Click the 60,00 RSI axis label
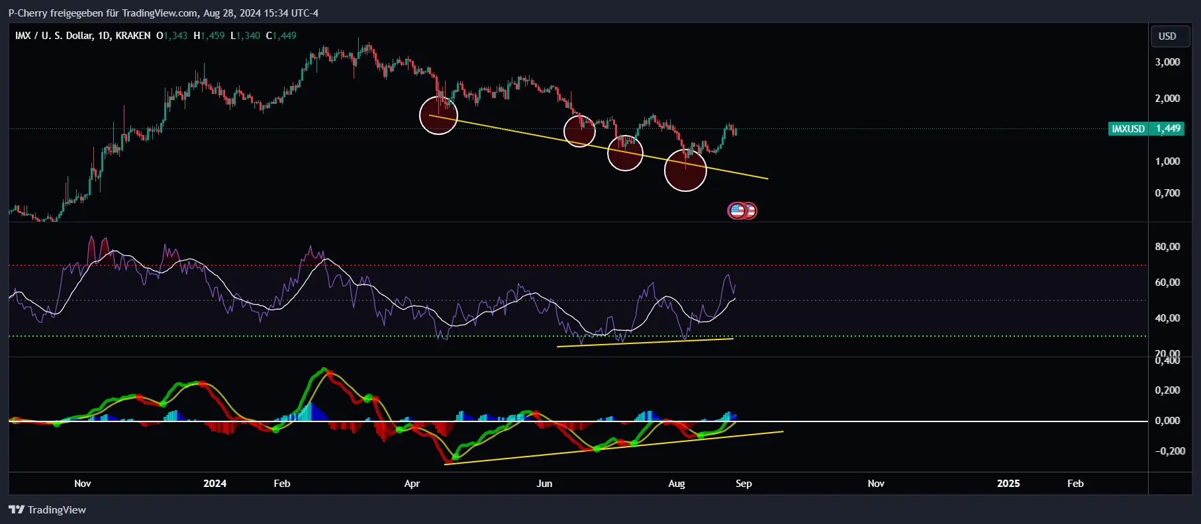This screenshot has height=524, width=1201. (x=1167, y=283)
